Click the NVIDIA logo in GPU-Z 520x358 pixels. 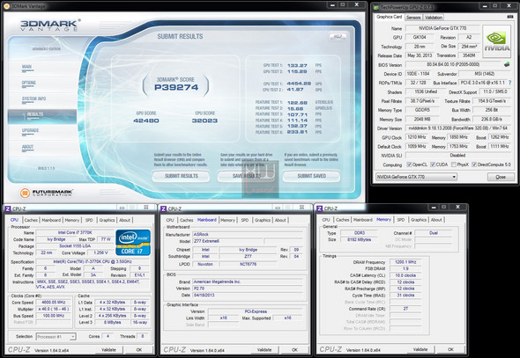click(496, 41)
